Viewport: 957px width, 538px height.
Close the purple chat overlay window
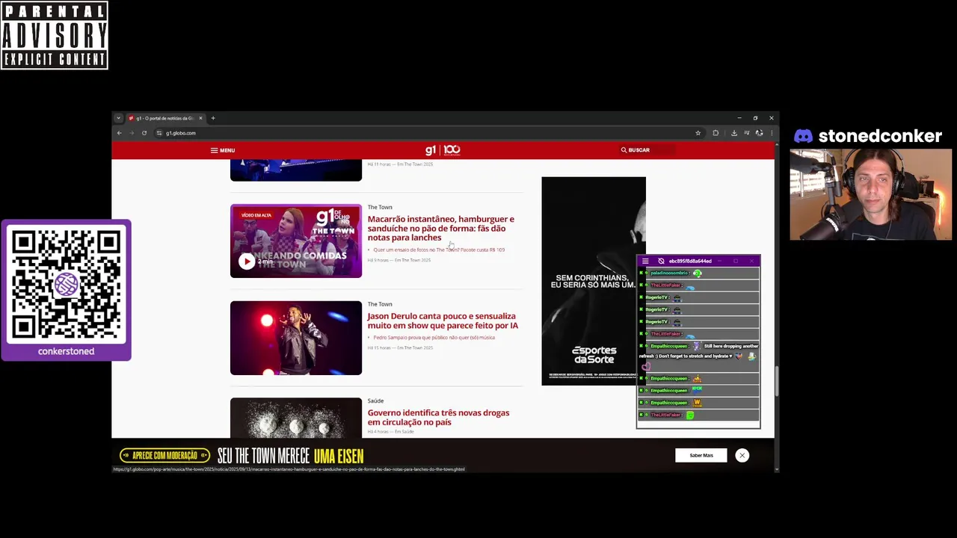(751, 261)
